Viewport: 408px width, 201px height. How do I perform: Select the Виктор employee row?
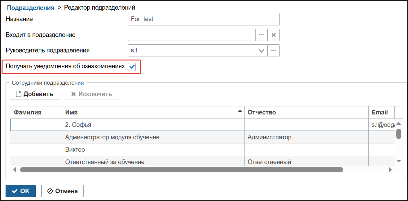coord(203,150)
